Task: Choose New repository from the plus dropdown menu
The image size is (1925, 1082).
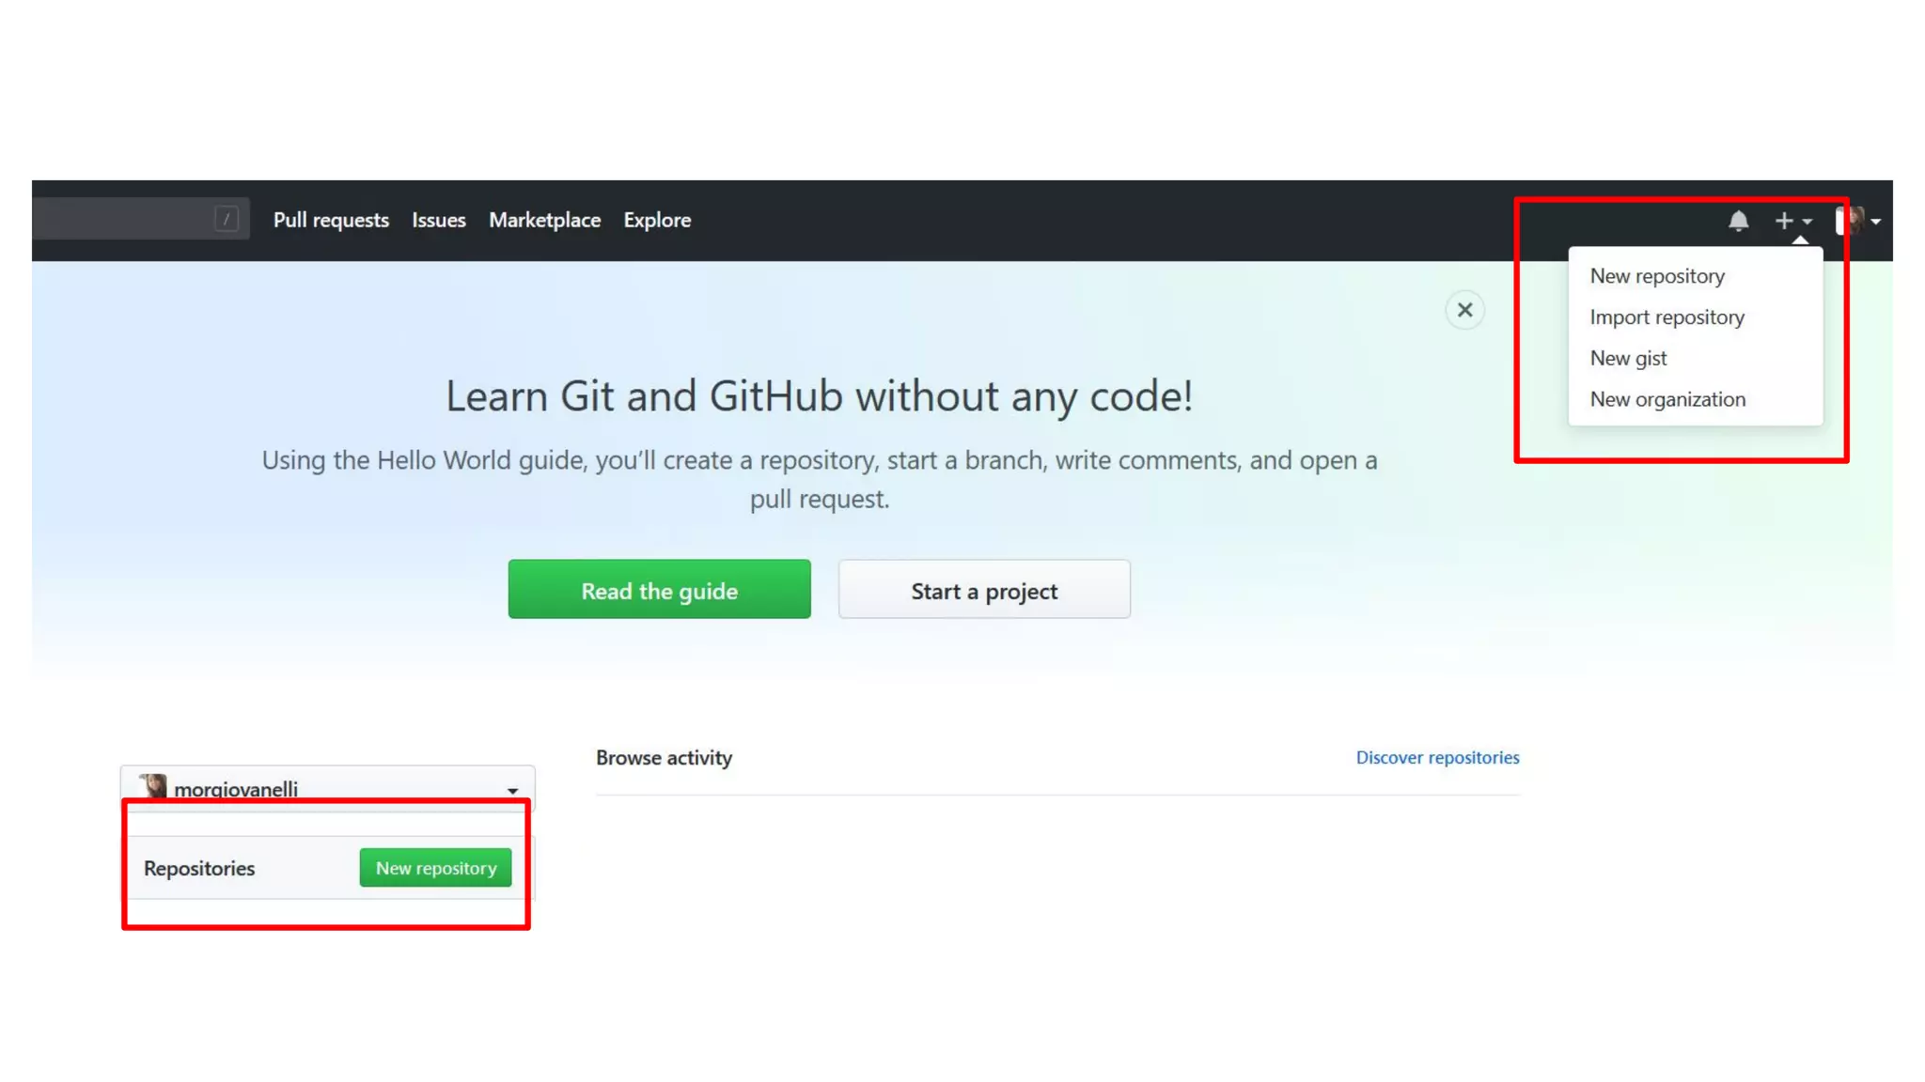Action: click(x=1657, y=276)
